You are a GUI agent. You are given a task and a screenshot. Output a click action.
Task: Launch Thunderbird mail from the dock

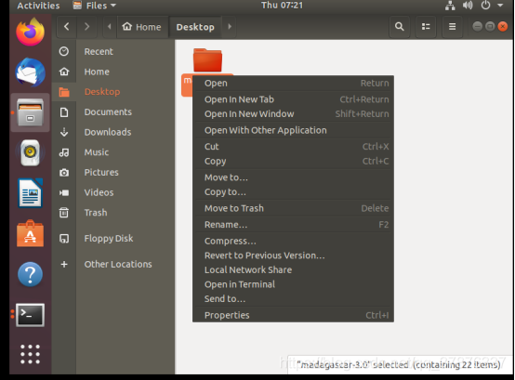click(31, 72)
